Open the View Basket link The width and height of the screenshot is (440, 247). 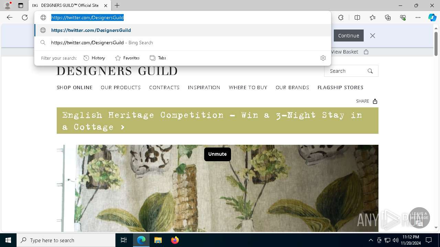click(x=344, y=52)
